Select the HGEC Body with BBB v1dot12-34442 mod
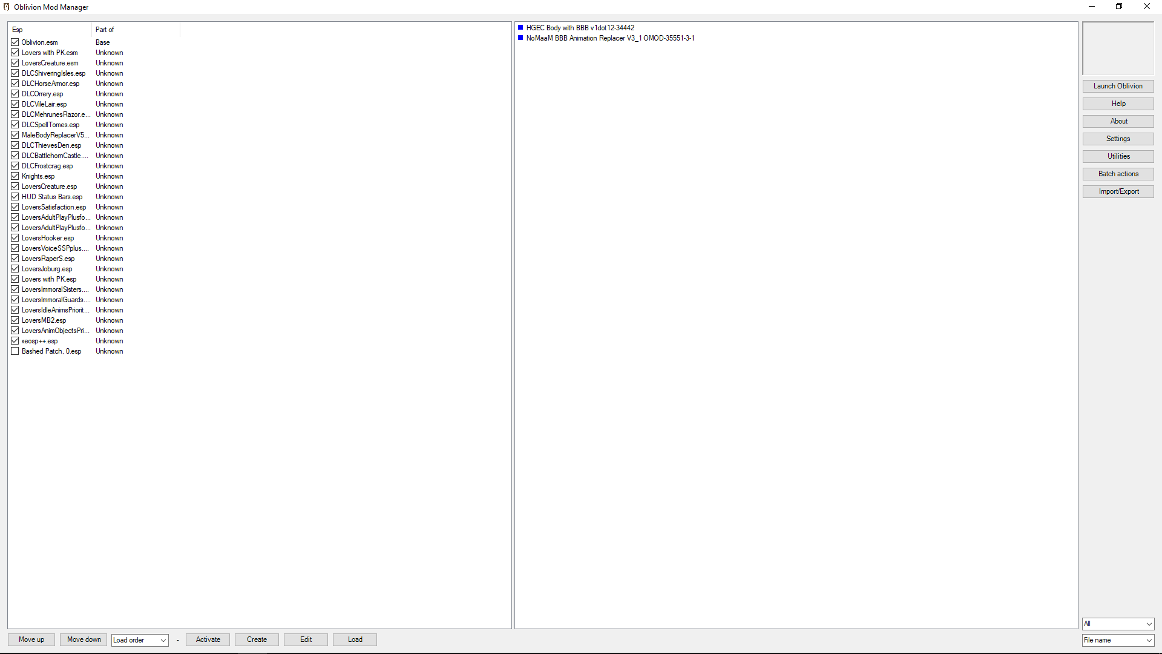Viewport: 1162px width, 654px height. (580, 28)
